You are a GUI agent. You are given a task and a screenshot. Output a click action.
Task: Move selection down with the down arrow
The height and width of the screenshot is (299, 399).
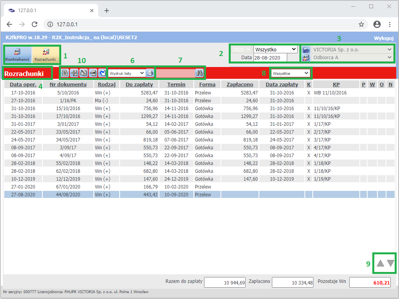point(391,263)
